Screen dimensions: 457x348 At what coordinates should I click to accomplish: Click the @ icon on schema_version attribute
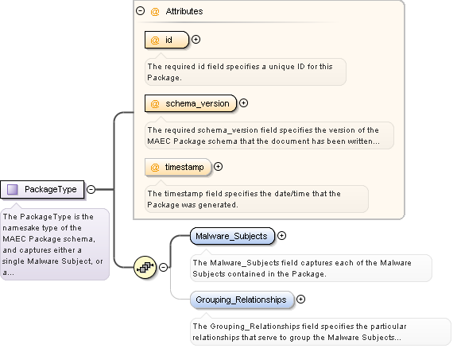coord(155,103)
